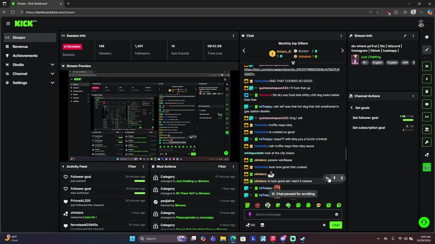
Task: Reply to the hovered zkhobra message
Action: point(327,178)
